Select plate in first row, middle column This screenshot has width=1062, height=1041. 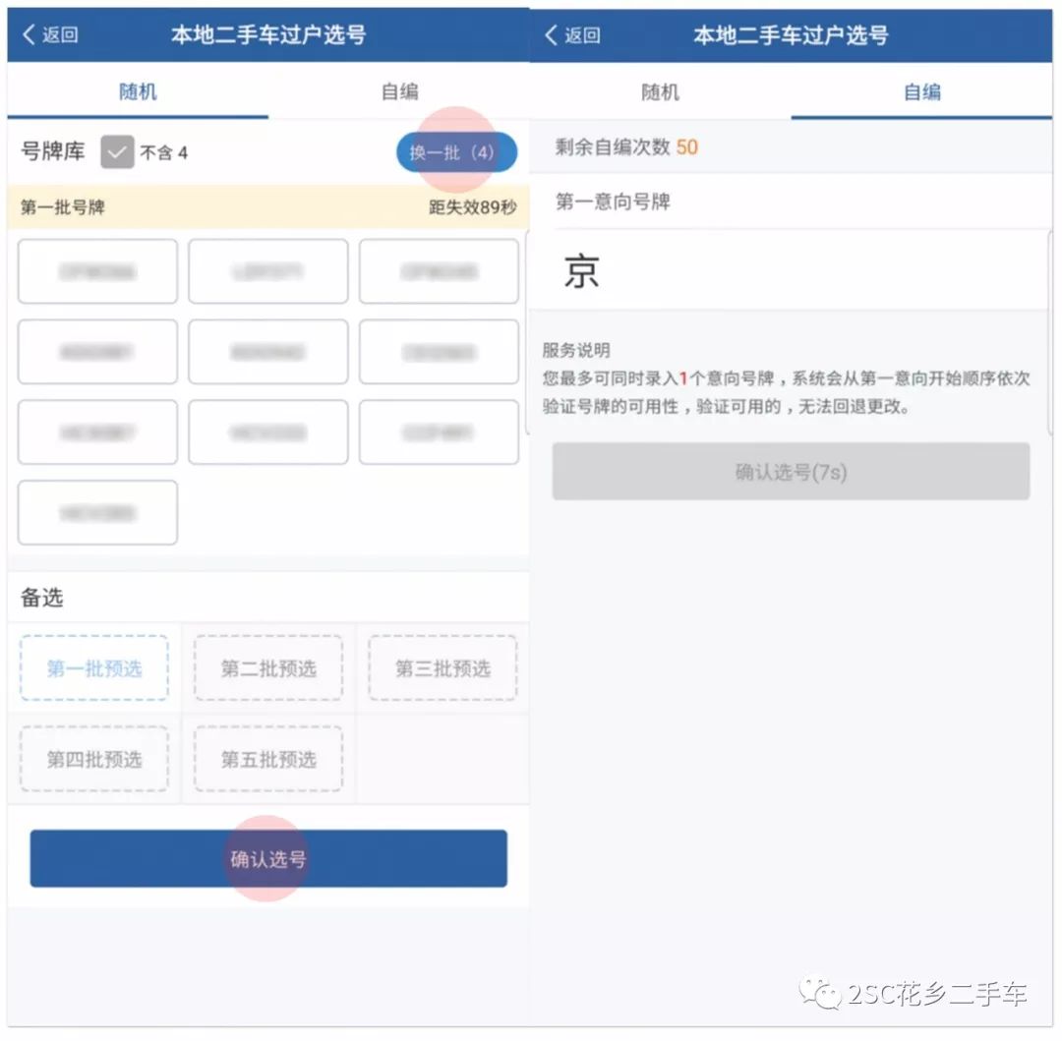[268, 271]
